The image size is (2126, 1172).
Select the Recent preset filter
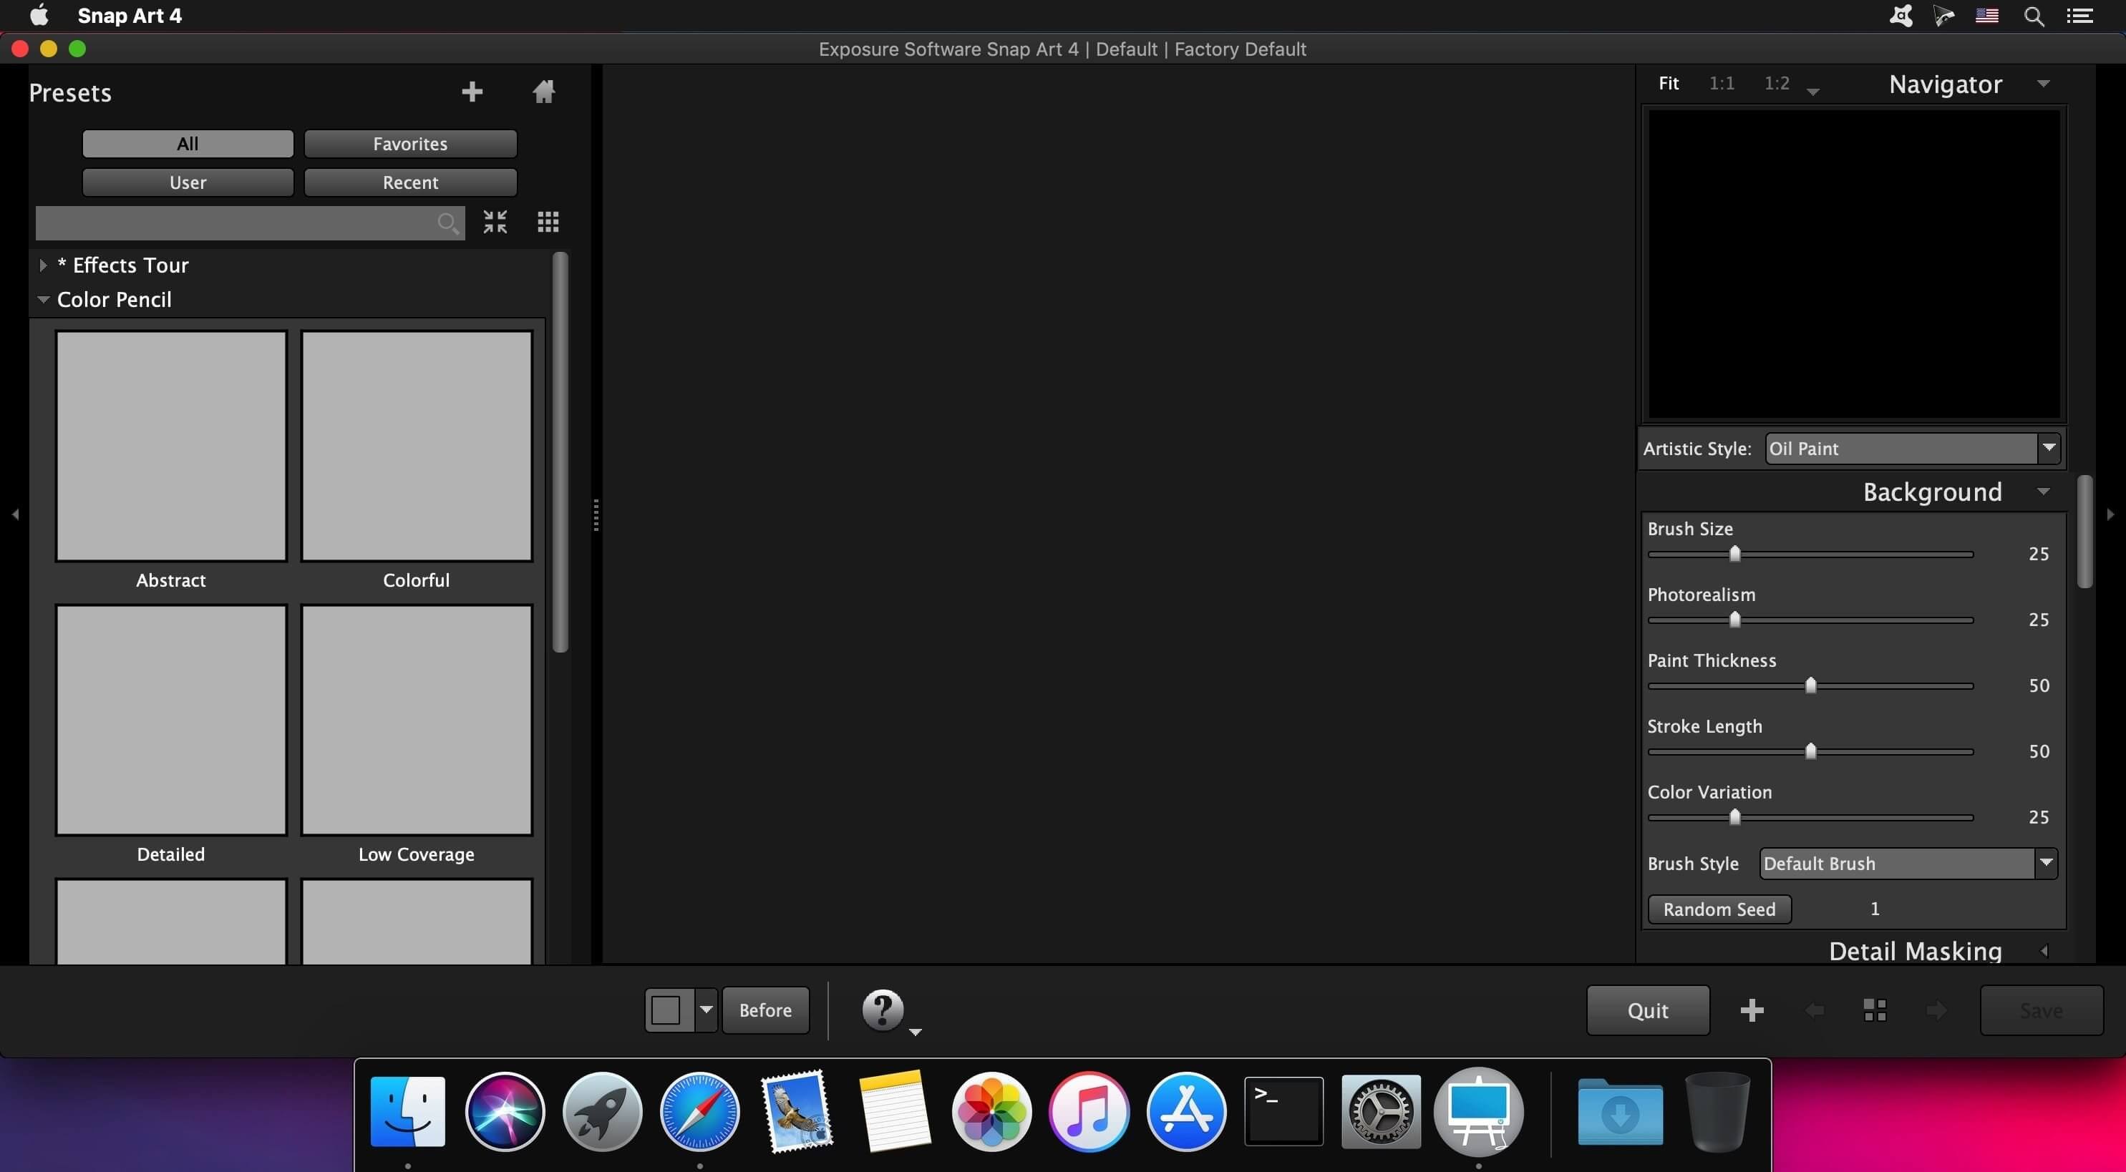(x=410, y=182)
